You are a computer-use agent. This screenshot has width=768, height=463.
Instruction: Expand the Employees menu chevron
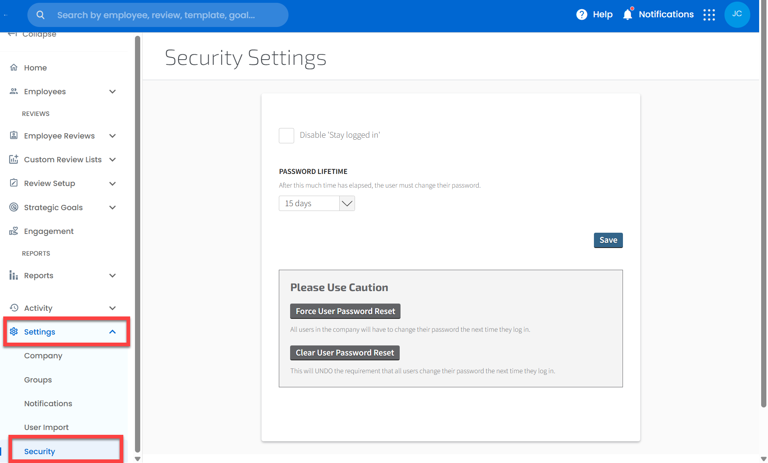[x=112, y=92]
